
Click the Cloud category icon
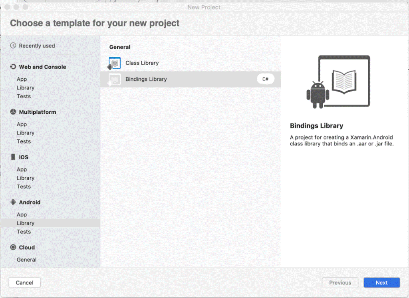click(x=13, y=247)
